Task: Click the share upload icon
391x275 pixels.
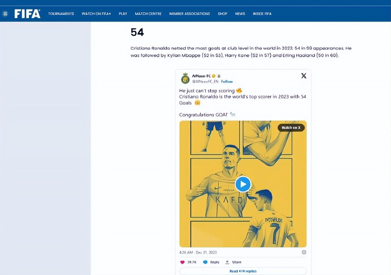Action: [227, 262]
